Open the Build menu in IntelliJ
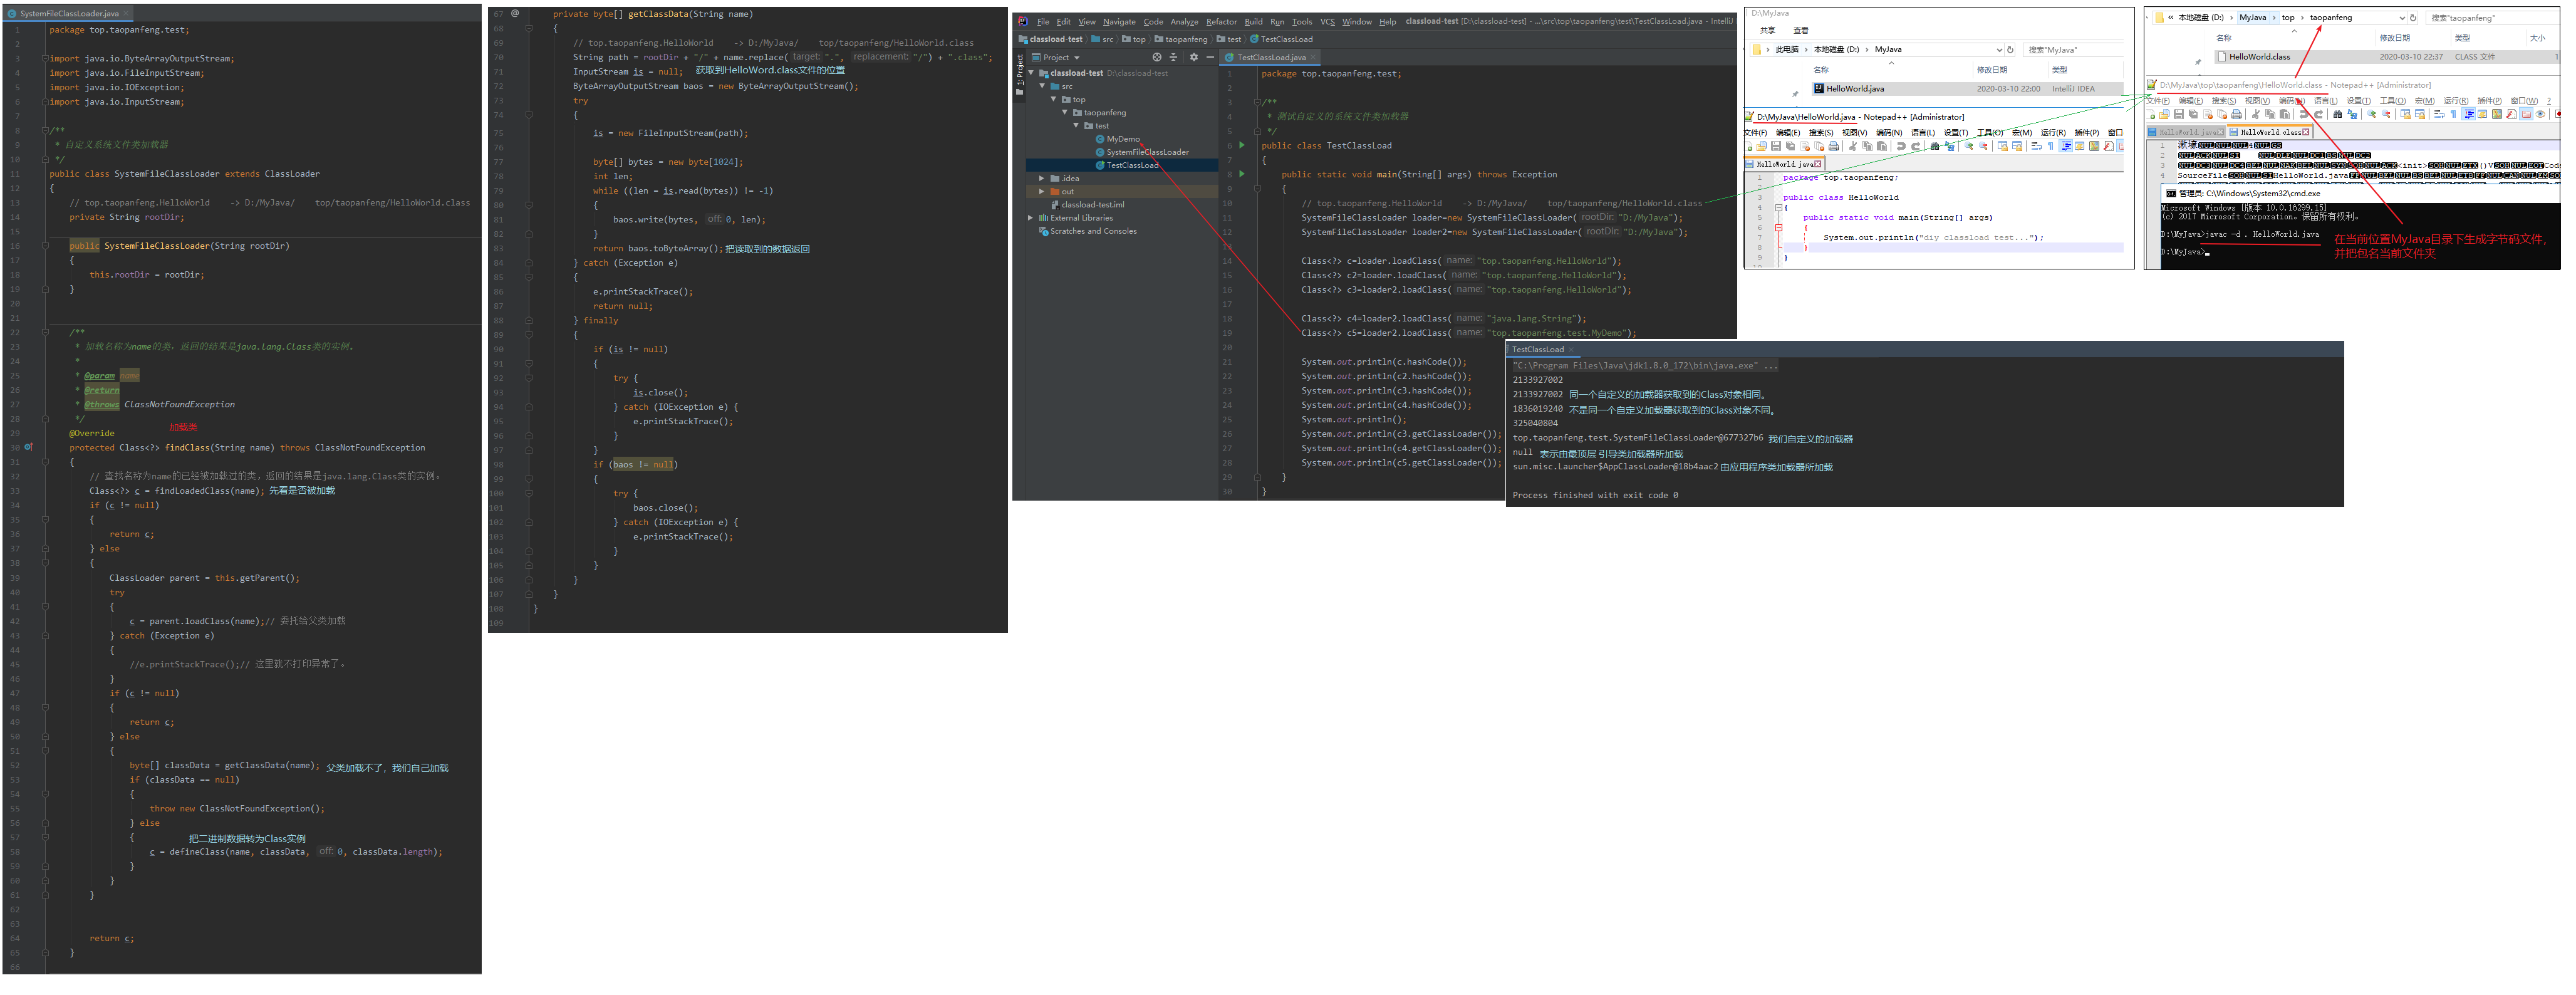 pyautogui.click(x=1253, y=21)
